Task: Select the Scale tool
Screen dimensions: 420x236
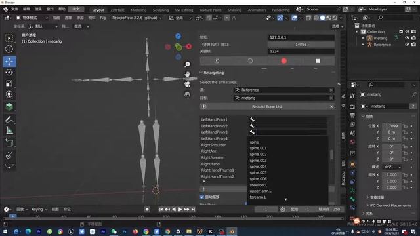Action: coord(9,83)
